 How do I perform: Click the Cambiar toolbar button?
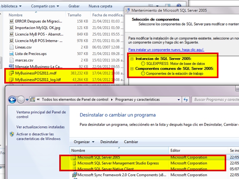pyautogui.click(x=131, y=142)
